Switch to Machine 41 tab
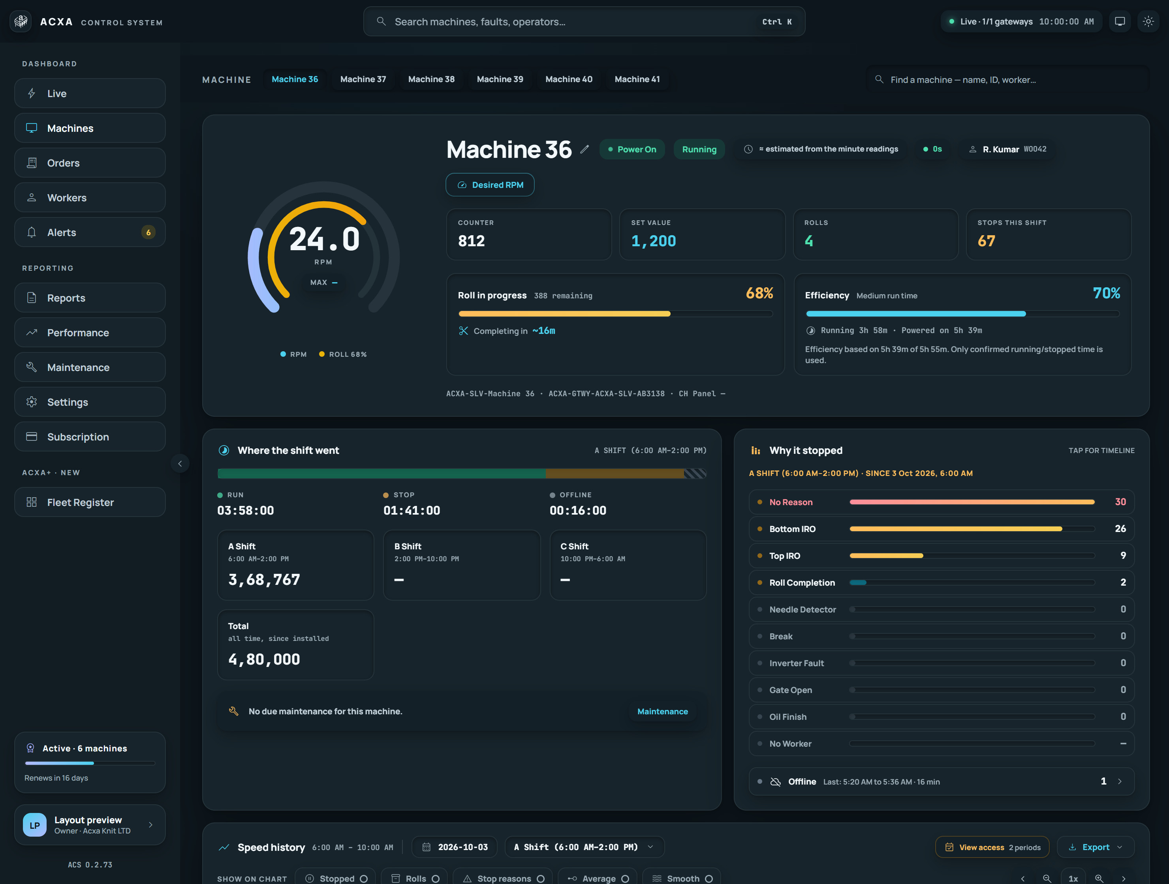The width and height of the screenshot is (1169, 884). coord(637,79)
